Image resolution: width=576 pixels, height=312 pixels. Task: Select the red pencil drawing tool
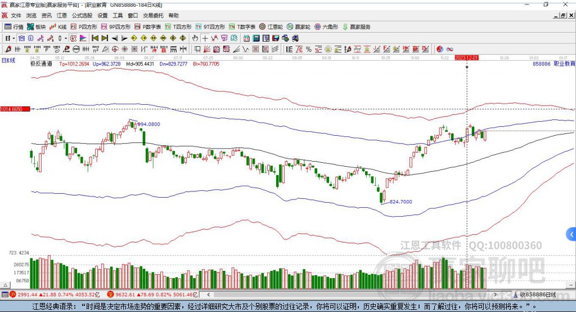(x=8, y=49)
